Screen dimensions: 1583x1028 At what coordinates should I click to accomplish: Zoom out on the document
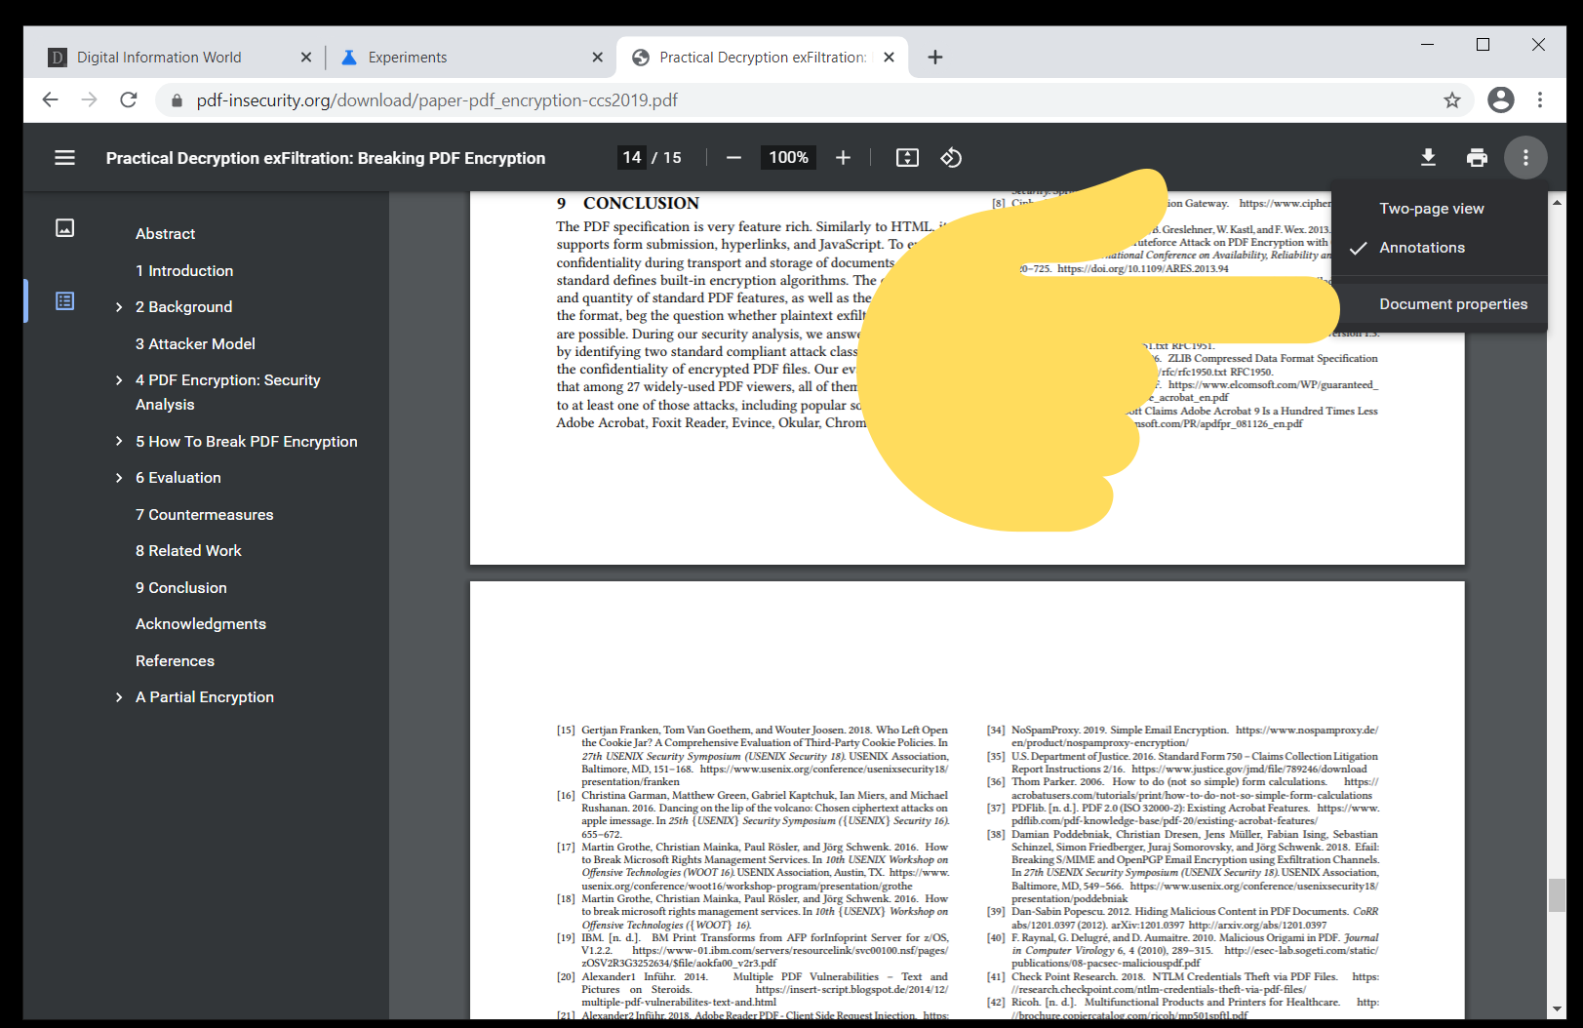[733, 157]
